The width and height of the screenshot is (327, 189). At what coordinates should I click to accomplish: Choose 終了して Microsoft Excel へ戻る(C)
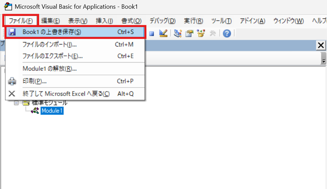tap(75, 94)
